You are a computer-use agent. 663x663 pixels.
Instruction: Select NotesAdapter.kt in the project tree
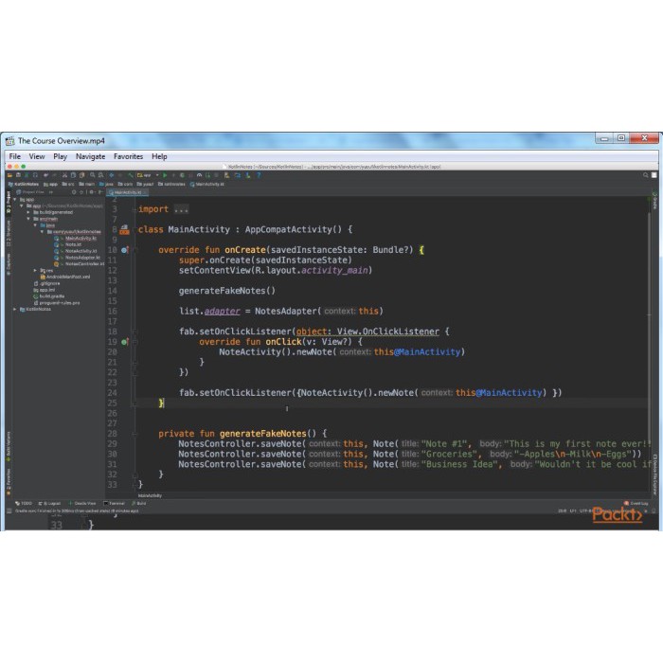coord(81,257)
